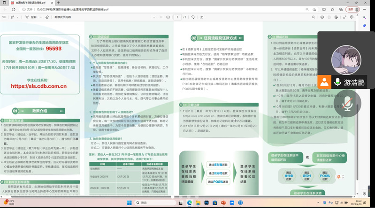Toggle the green microphone next to 游浩鹏
Screen dimensions: 375x208
coord(337,82)
